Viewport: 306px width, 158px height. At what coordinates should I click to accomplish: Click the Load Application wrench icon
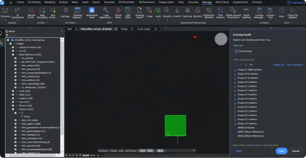coord(106,10)
